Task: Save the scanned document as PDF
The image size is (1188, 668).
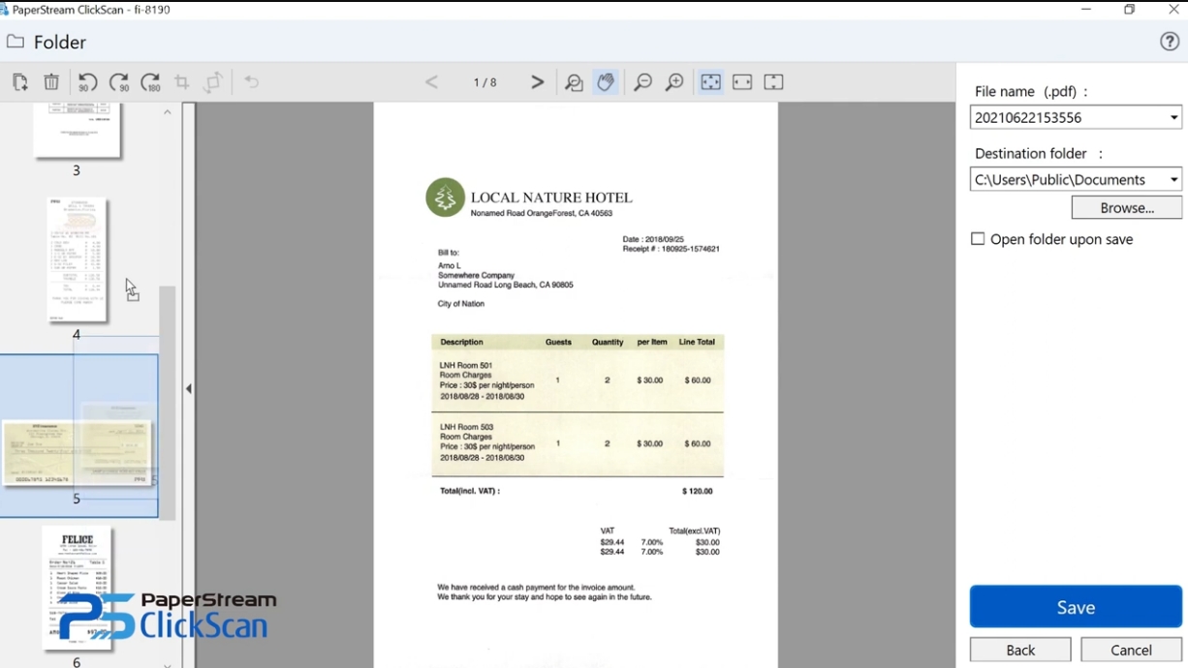Action: [x=1076, y=606]
